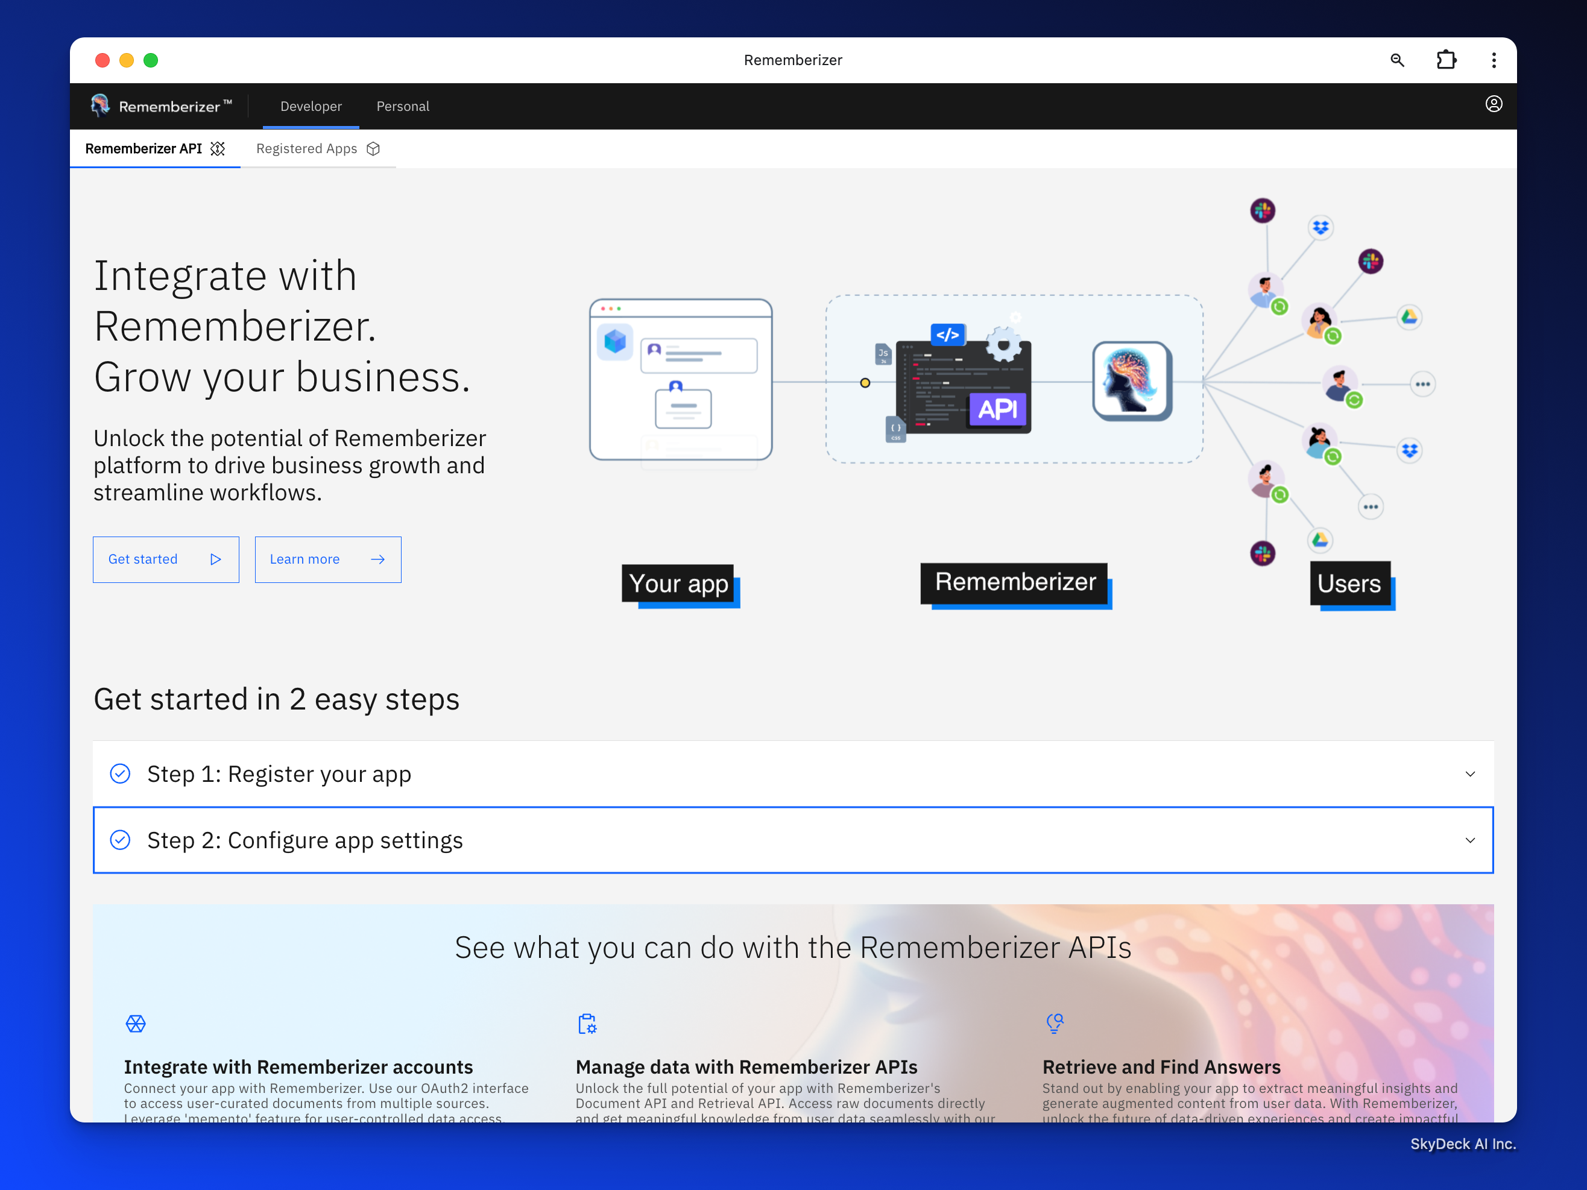
Task: Click the clipboard-gear icon above Manage data
Action: pyautogui.click(x=587, y=1024)
